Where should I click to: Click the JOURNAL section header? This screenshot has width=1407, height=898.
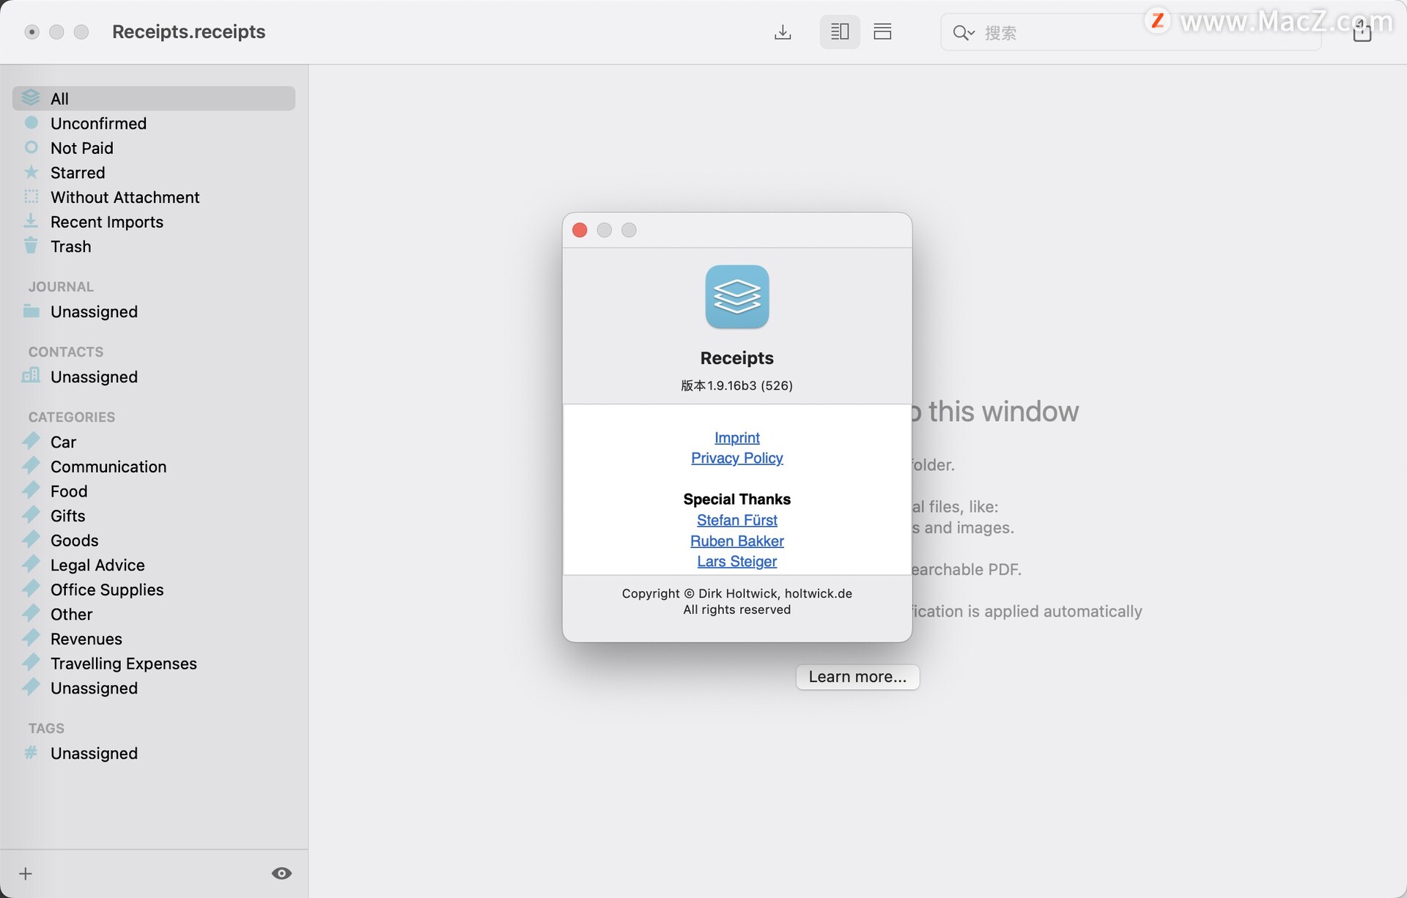[x=61, y=286]
